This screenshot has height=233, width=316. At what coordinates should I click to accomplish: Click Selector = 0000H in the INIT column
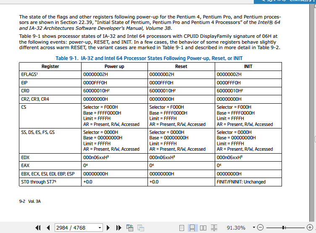point(234,132)
